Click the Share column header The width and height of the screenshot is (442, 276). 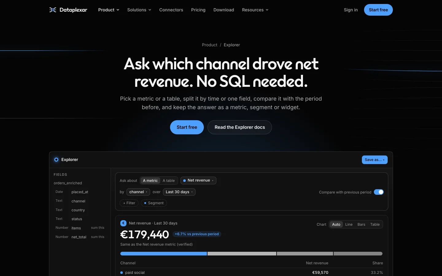[x=378, y=263]
